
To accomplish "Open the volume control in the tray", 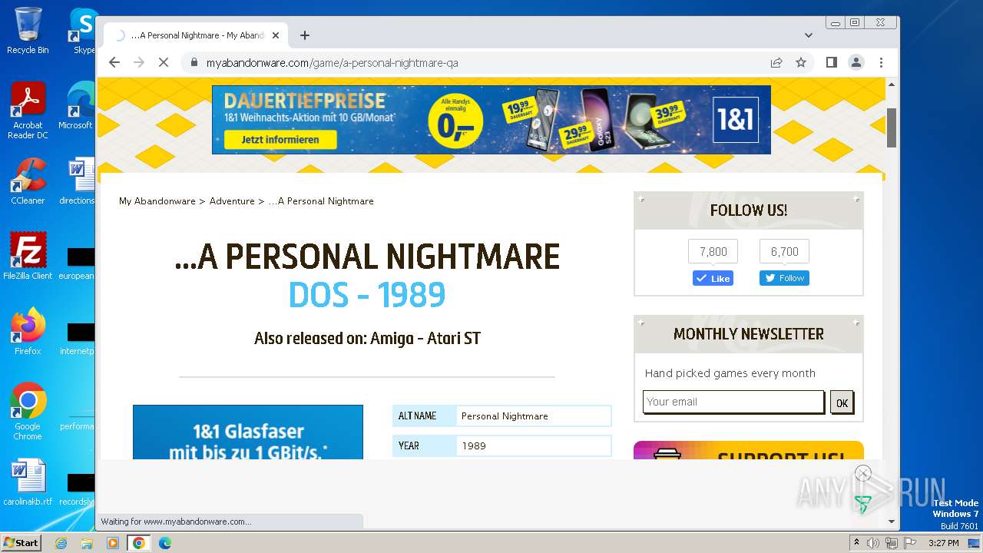I will pyautogui.click(x=873, y=543).
